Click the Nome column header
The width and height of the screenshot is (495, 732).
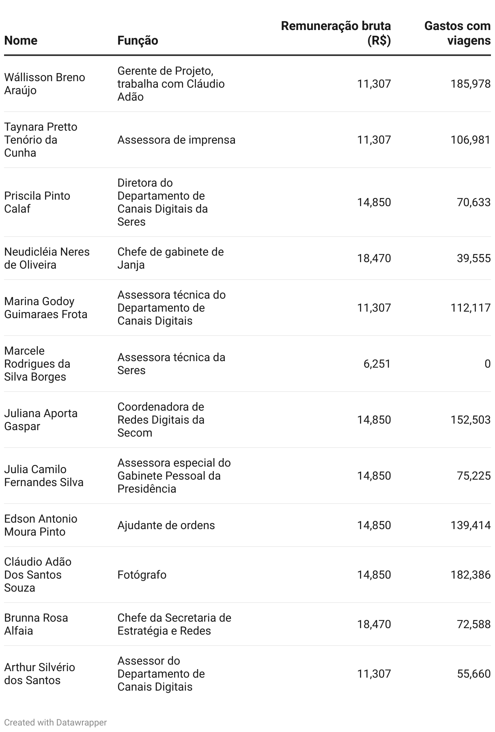(x=21, y=41)
